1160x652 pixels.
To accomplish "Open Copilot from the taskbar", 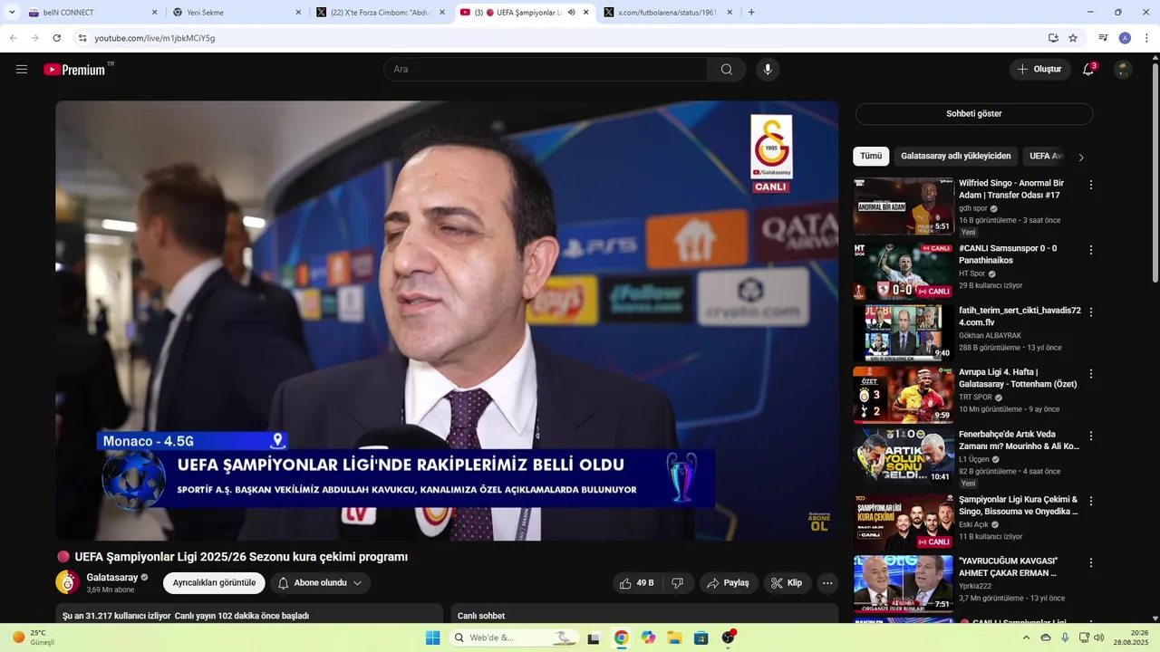I will 648,638.
